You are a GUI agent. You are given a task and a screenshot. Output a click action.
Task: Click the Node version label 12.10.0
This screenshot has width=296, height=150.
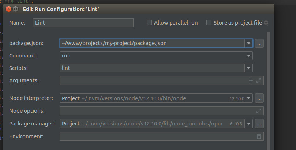click(x=237, y=99)
